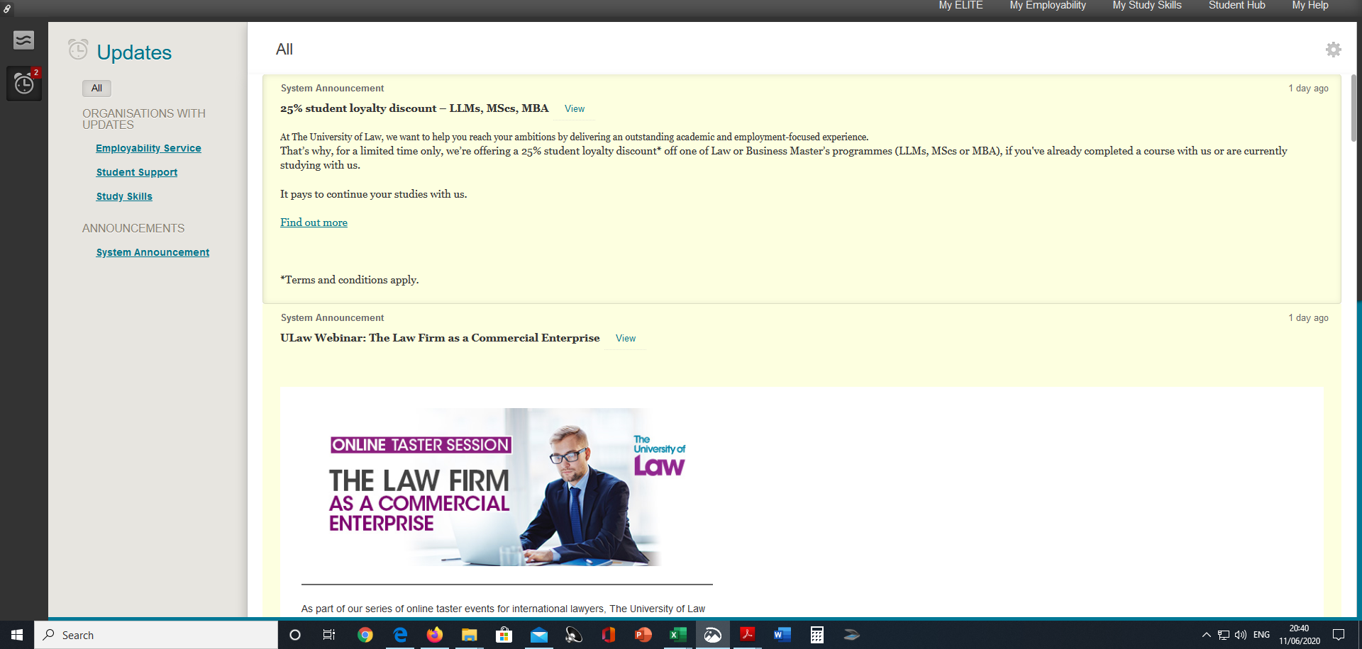Open Calculator from taskbar
The height and width of the screenshot is (649, 1362).
pos(816,635)
